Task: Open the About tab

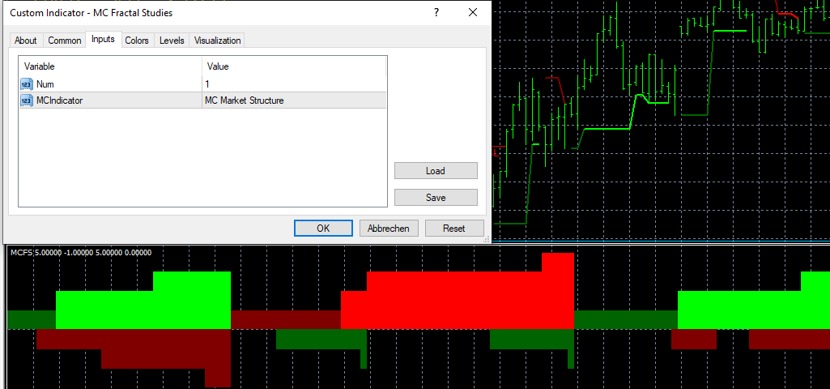Action: (x=25, y=41)
